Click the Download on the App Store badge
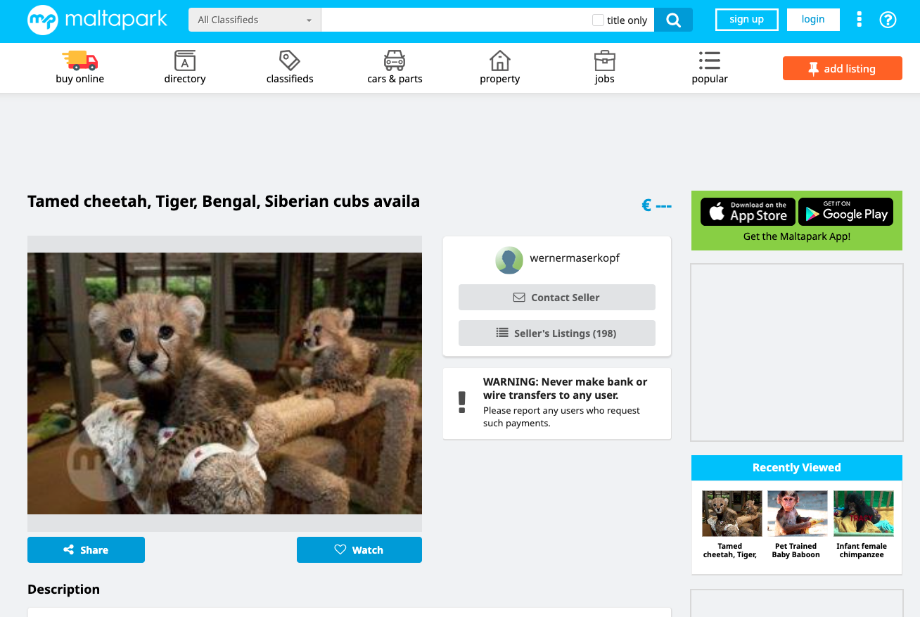 tap(747, 212)
